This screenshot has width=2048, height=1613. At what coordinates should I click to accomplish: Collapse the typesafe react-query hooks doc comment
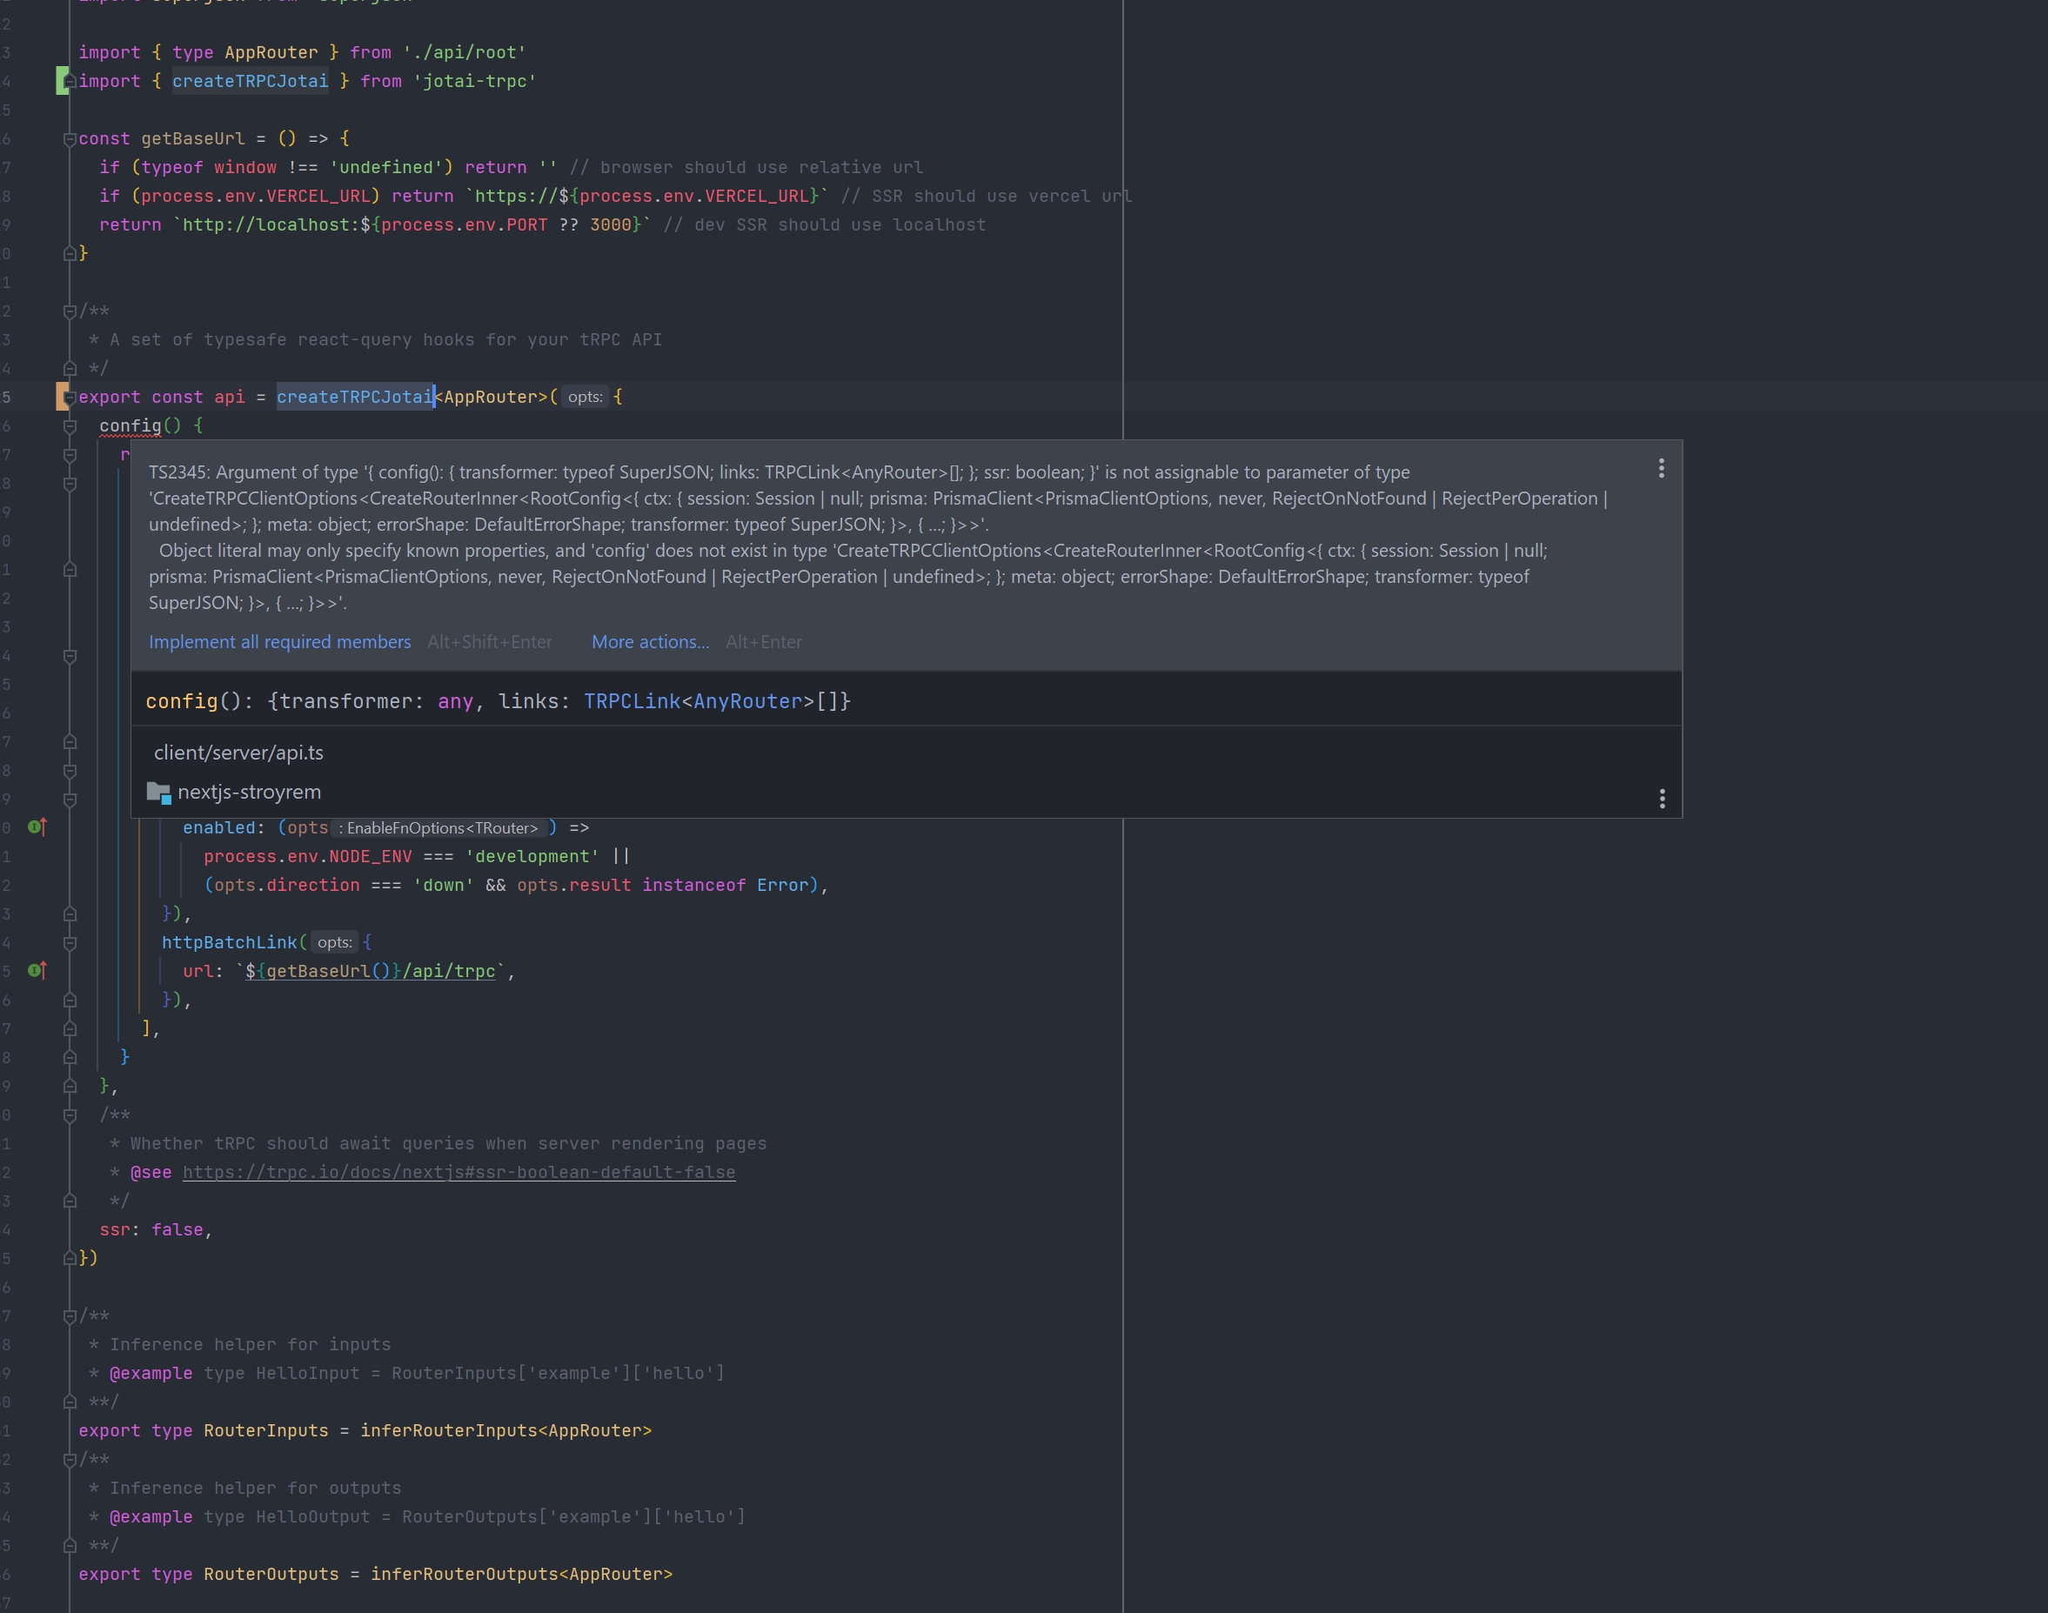click(68, 310)
